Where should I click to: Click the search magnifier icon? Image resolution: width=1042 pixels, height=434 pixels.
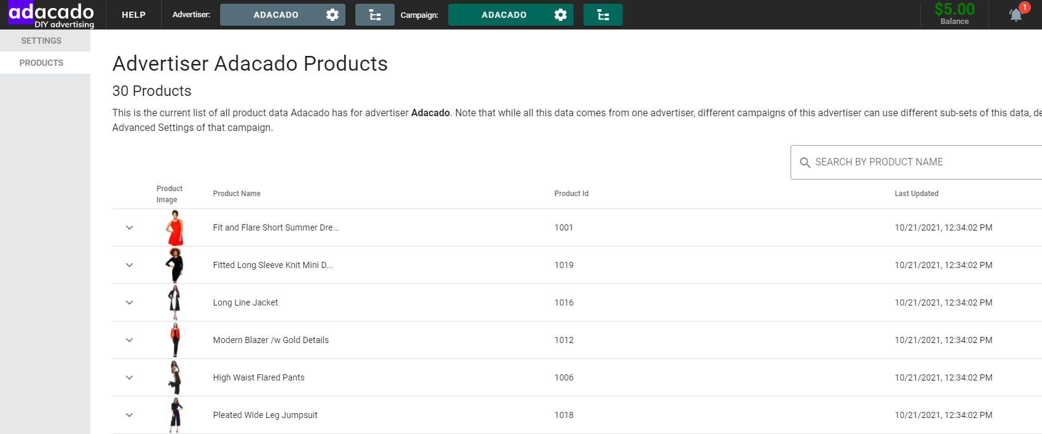[x=805, y=162]
